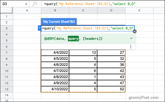Screen dimensions: 165x102
Task: Click cell containing 6 in column C
Action: 83,71
